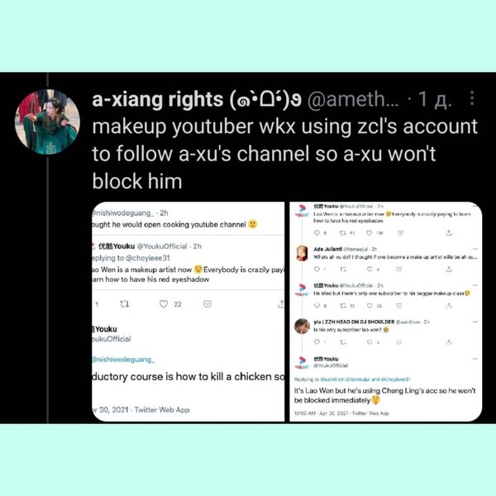Share the left image tweet via share icon
The width and height of the screenshot is (496, 496).
pos(280,304)
